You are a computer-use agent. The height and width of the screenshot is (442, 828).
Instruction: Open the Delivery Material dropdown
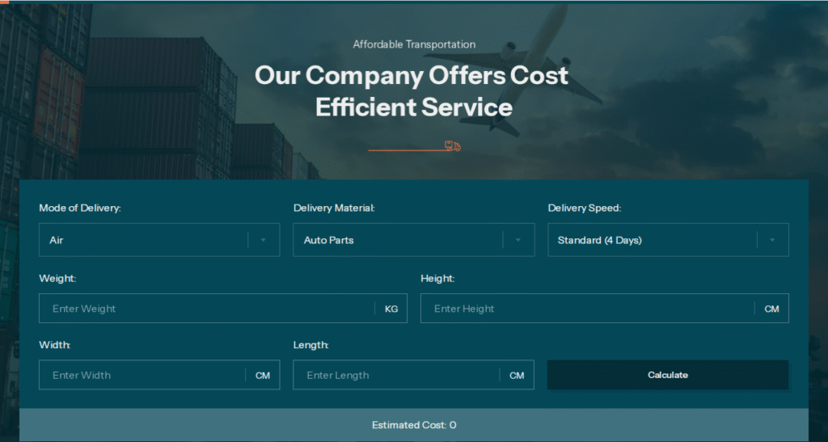pyautogui.click(x=413, y=240)
